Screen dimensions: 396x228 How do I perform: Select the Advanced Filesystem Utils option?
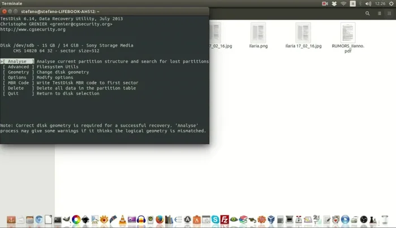click(x=18, y=67)
